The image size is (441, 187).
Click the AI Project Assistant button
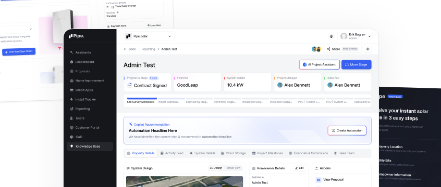pos(319,64)
